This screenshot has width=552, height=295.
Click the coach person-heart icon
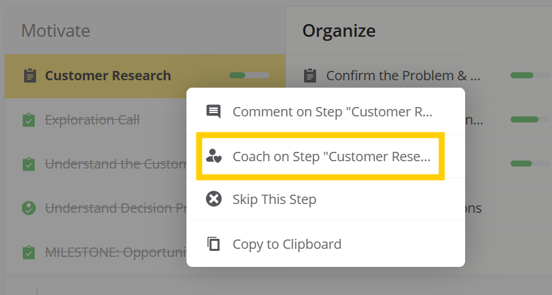click(x=214, y=156)
